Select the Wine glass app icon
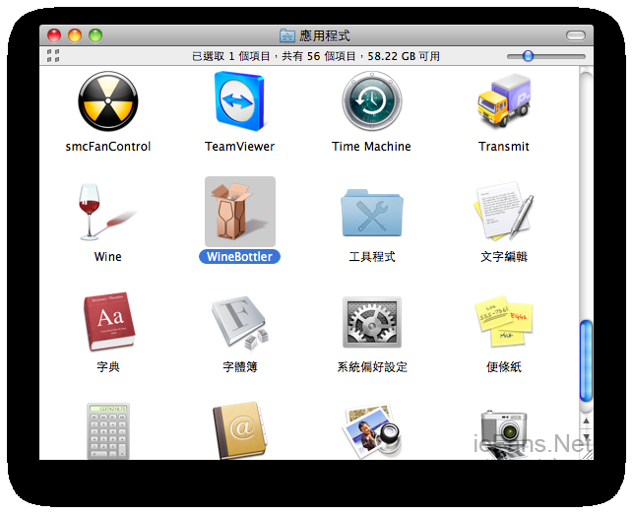Screen dimensions: 633x514 pos(105,212)
